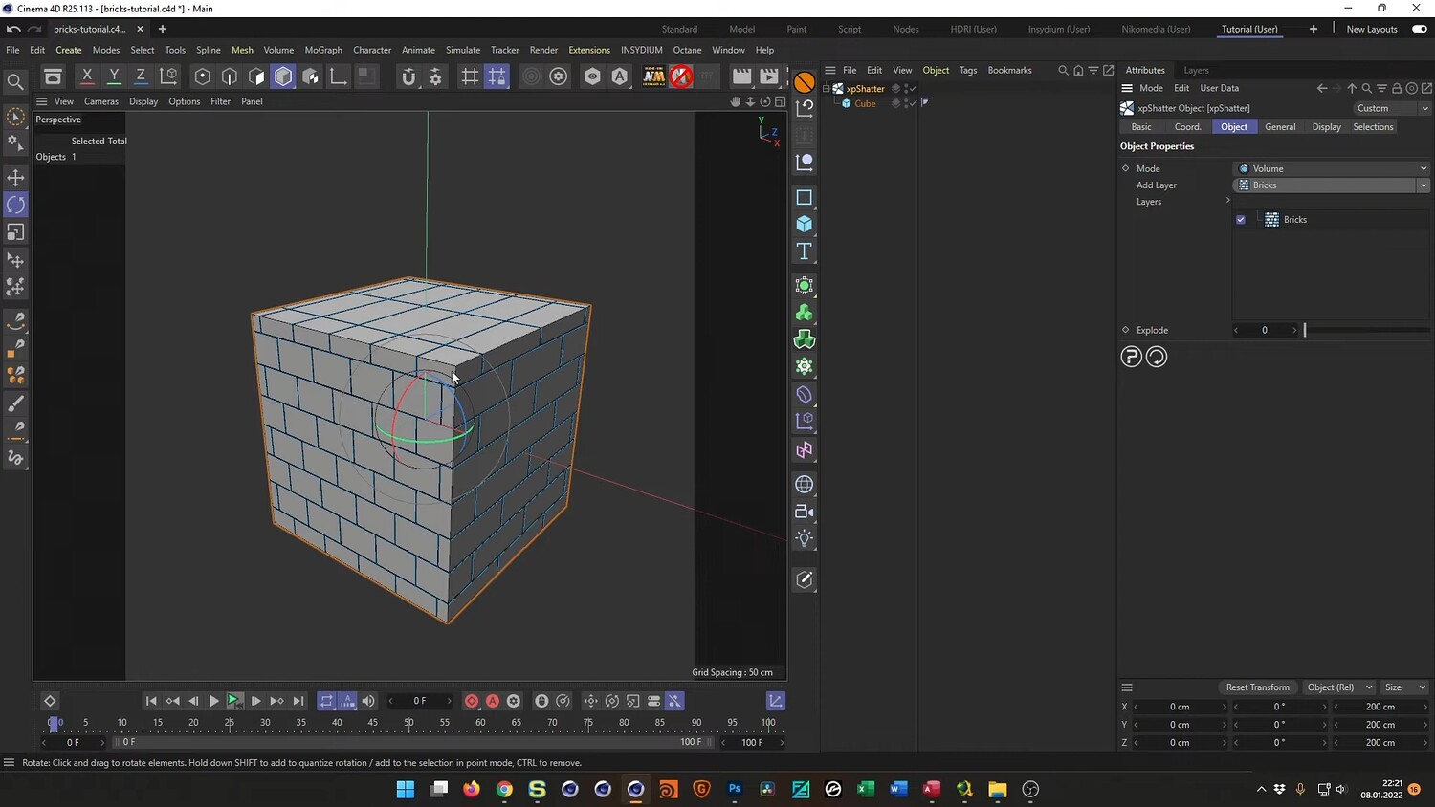Toggle Y axis lock
The width and height of the screenshot is (1435, 807).
[x=114, y=76]
